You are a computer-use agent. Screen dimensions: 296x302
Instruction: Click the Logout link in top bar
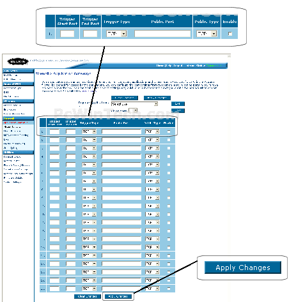pyautogui.click(x=178, y=66)
